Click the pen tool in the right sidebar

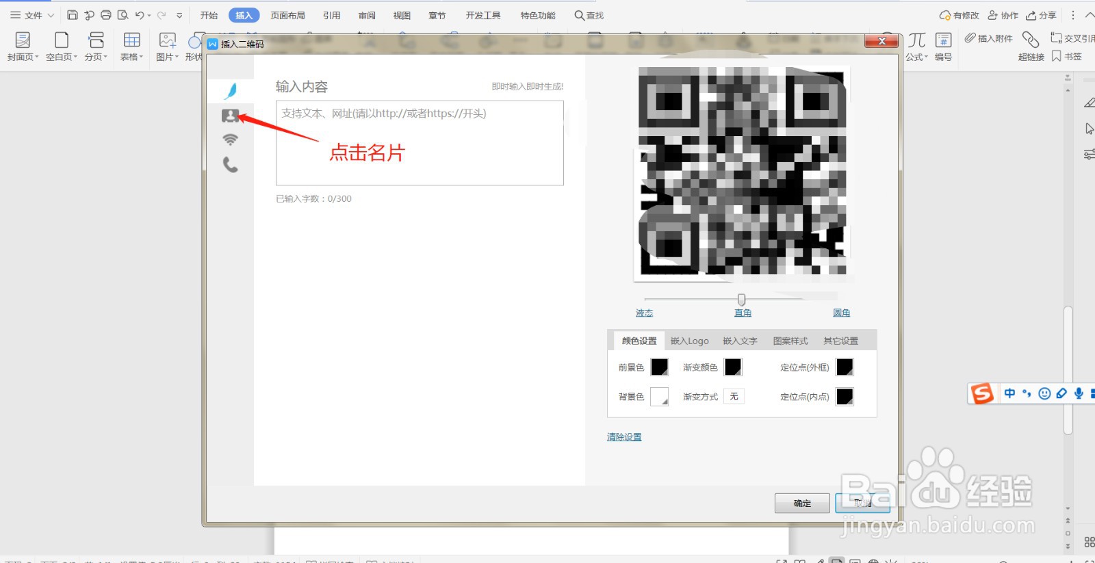click(1090, 103)
